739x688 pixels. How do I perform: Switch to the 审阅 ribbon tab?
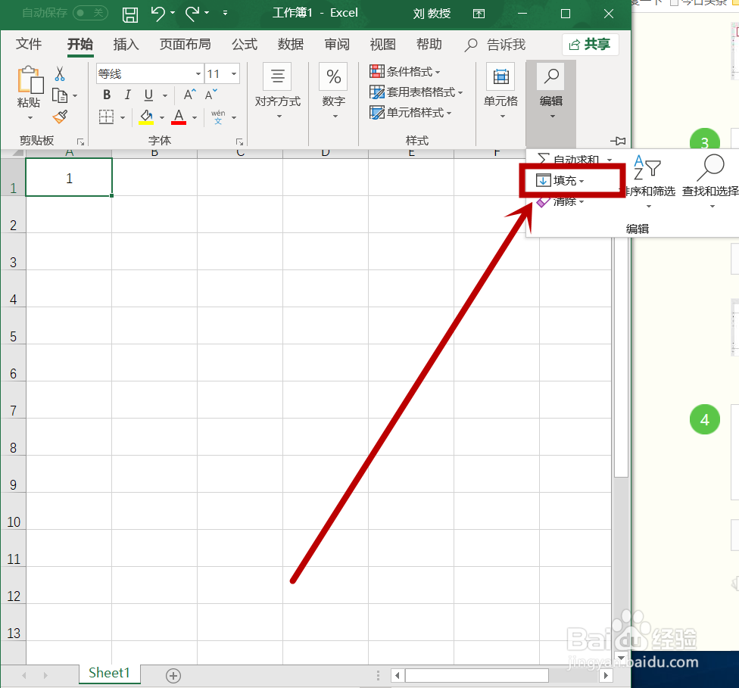[x=337, y=45]
